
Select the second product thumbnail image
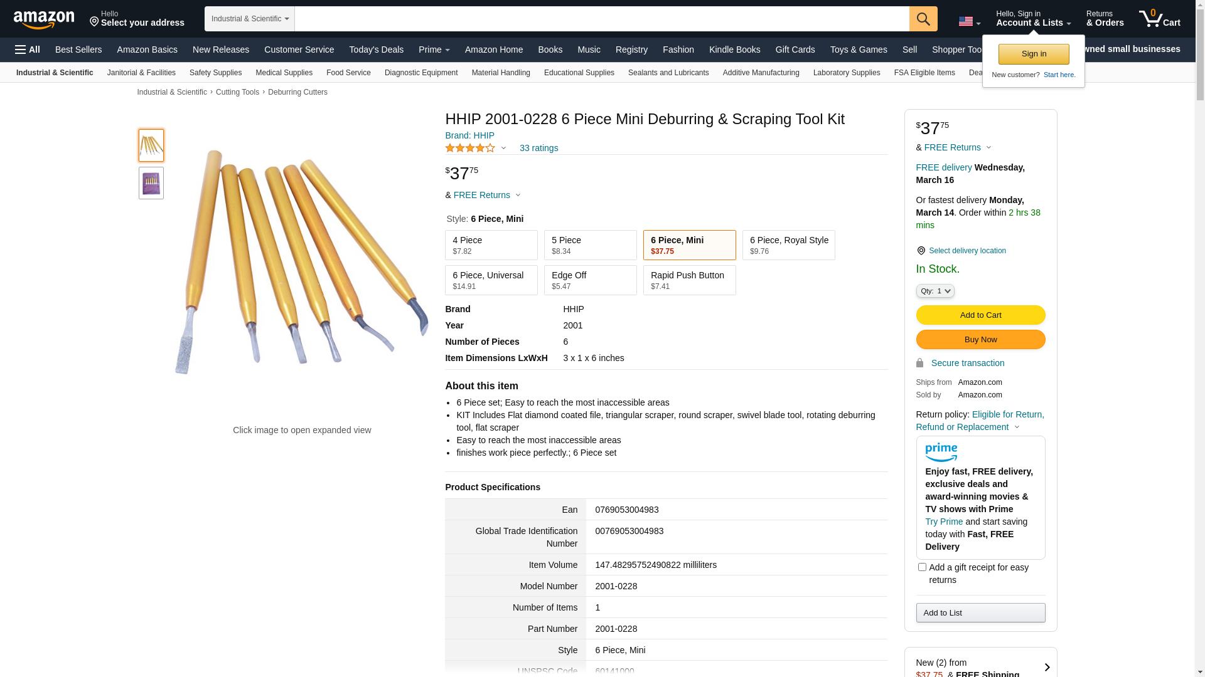(x=151, y=183)
